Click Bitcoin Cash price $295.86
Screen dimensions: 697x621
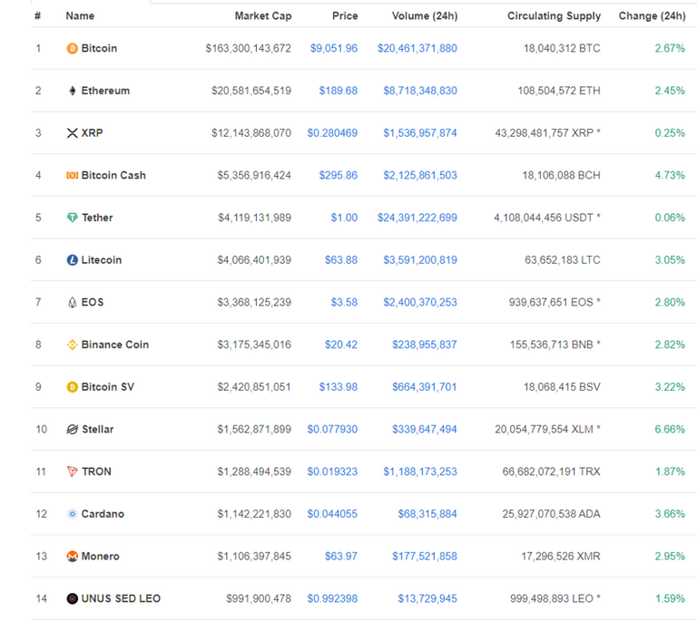click(x=339, y=175)
